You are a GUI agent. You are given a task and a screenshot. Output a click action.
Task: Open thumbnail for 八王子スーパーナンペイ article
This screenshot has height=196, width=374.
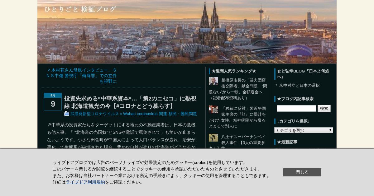[213, 138]
